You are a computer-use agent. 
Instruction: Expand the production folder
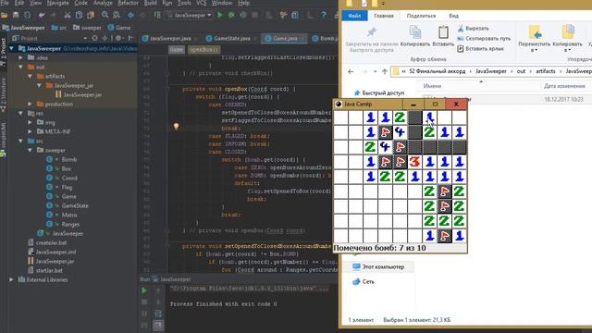click(31, 104)
